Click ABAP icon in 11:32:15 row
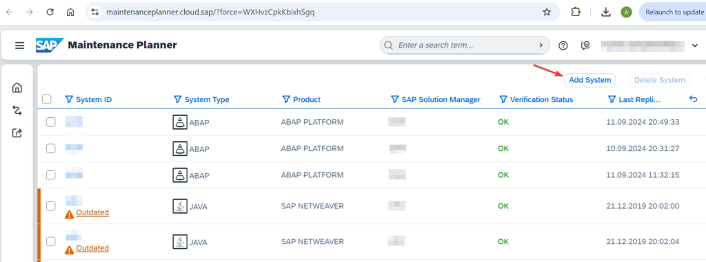706x262 pixels. click(180, 175)
